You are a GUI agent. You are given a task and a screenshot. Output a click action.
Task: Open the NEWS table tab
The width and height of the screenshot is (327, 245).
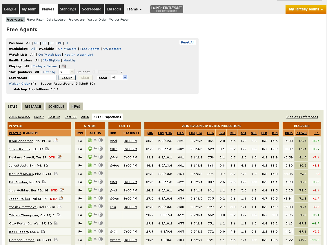tap(76, 107)
